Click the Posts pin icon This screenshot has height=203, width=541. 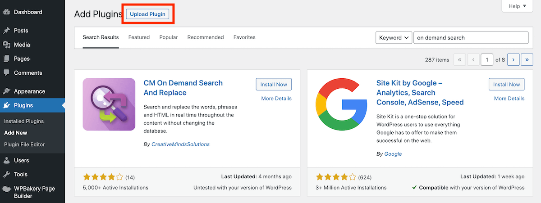(6, 31)
